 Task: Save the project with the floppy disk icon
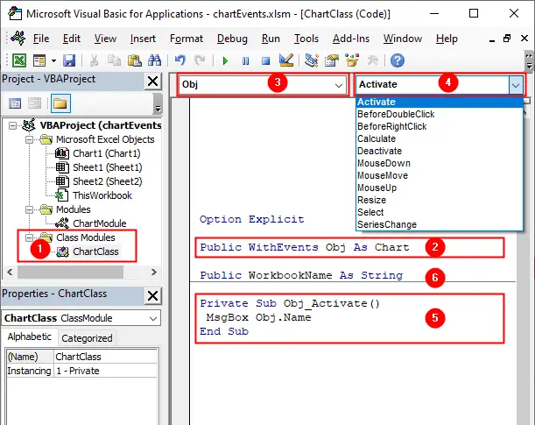pos(69,60)
